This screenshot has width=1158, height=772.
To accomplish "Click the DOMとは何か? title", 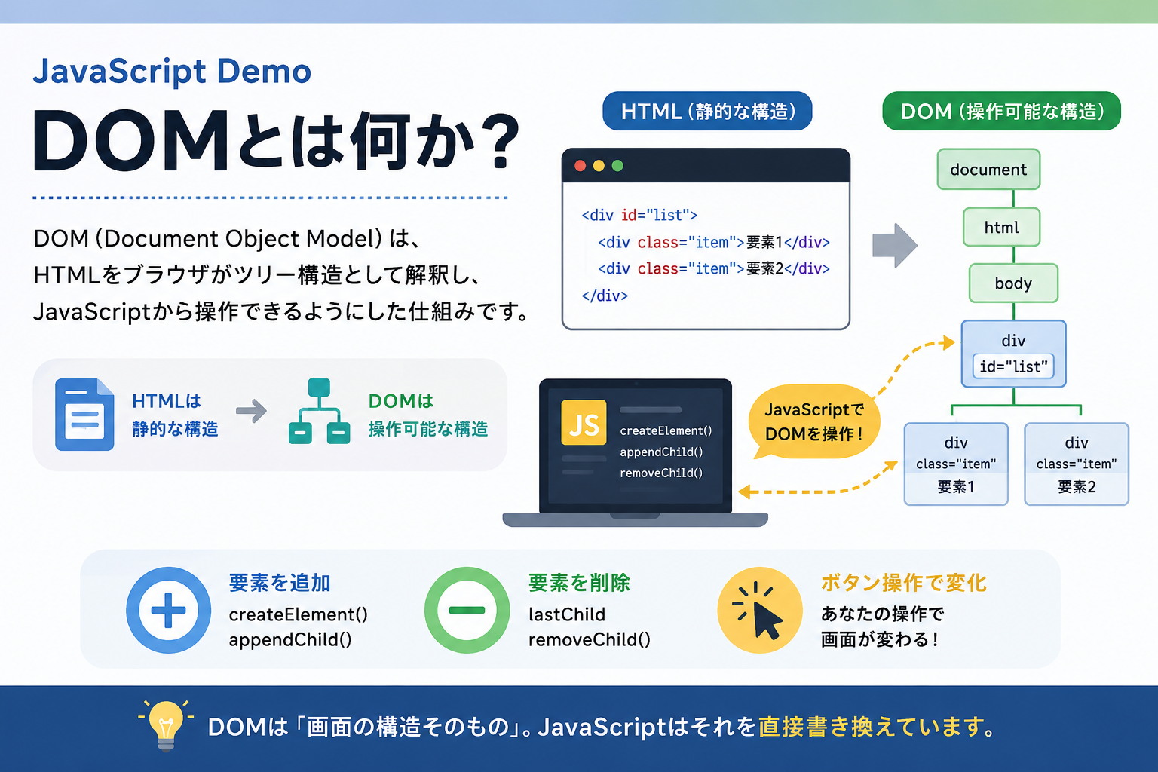I will click(x=277, y=141).
